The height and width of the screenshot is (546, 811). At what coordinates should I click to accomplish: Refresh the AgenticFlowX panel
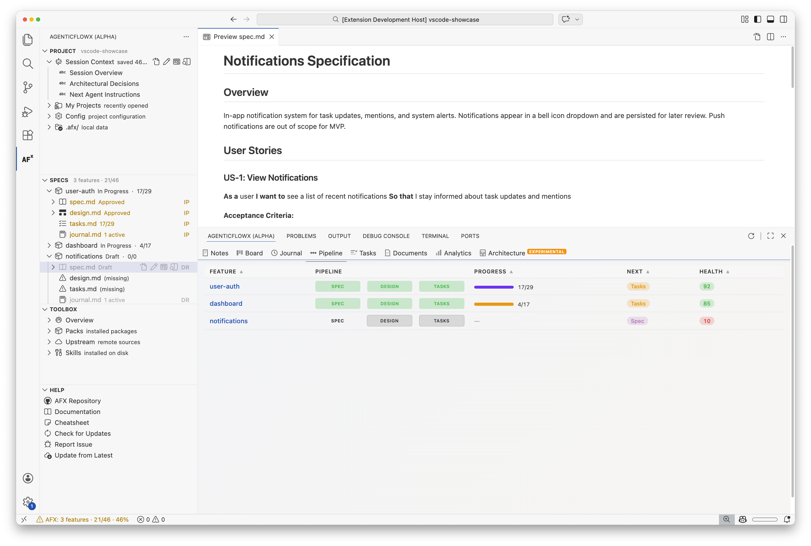click(751, 236)
